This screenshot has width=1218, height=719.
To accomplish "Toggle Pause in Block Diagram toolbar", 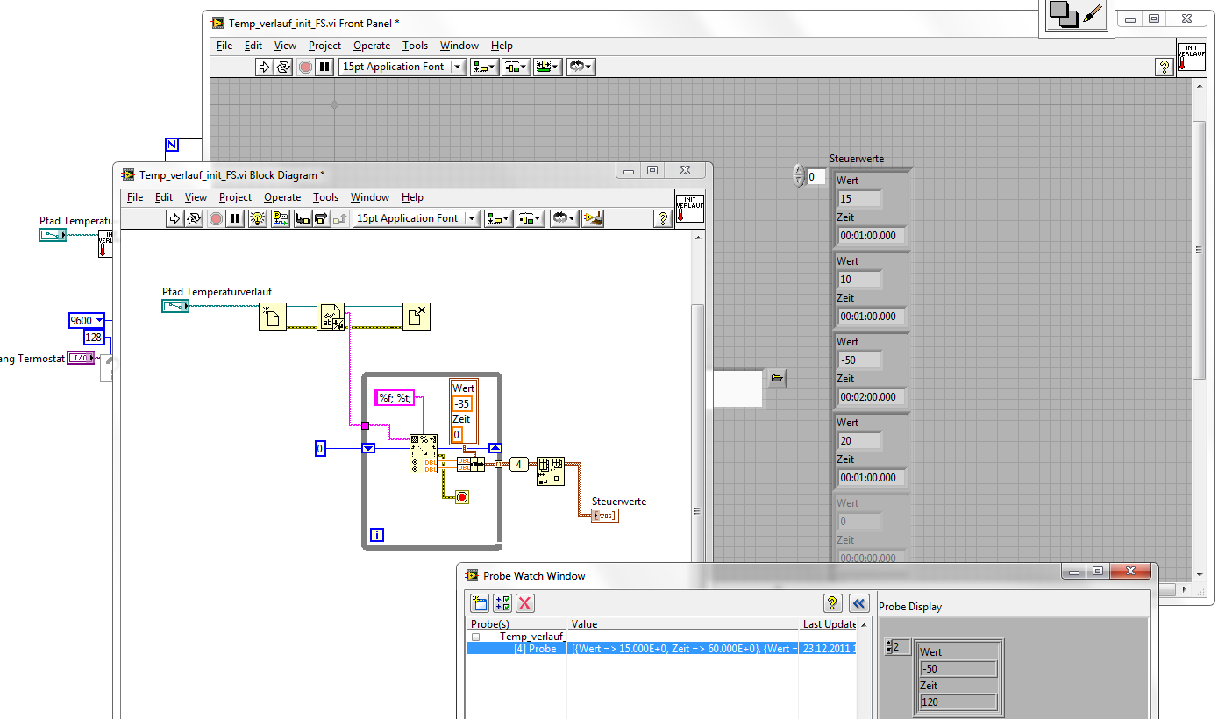I will (234, 218).
